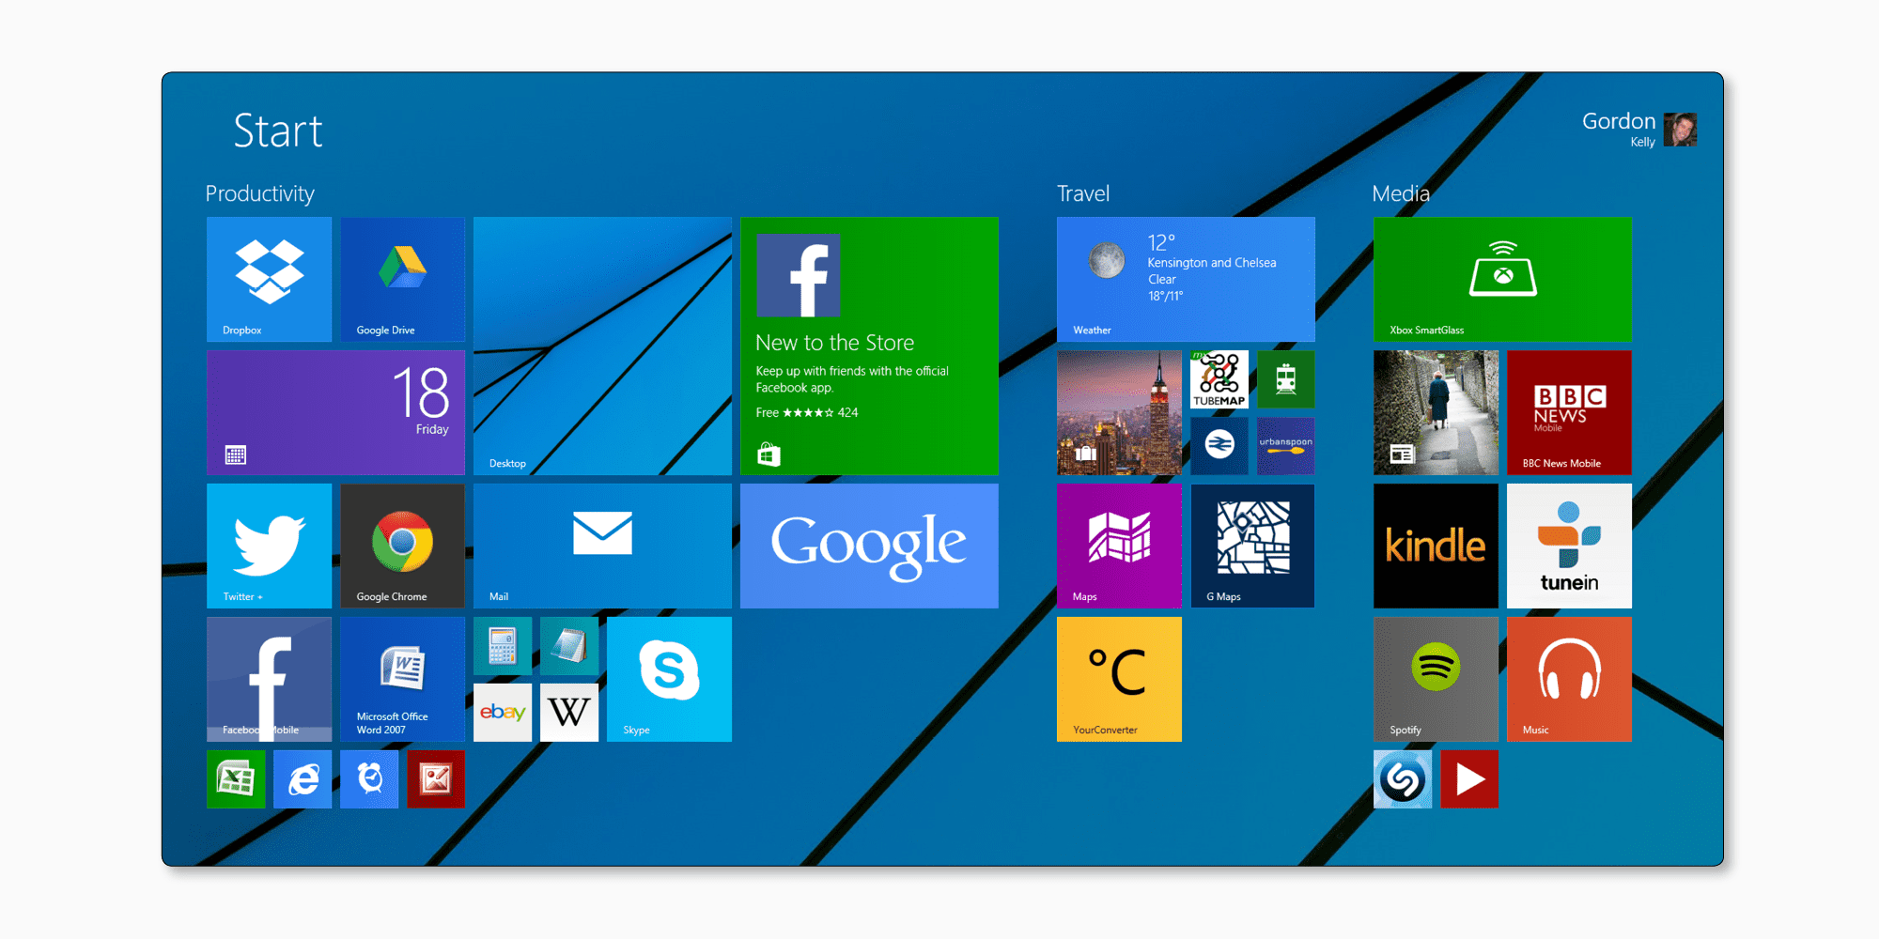This screenshot has width=1879, height=939.
Task: Open Google Chrome tile
Action: pos(402,546)
